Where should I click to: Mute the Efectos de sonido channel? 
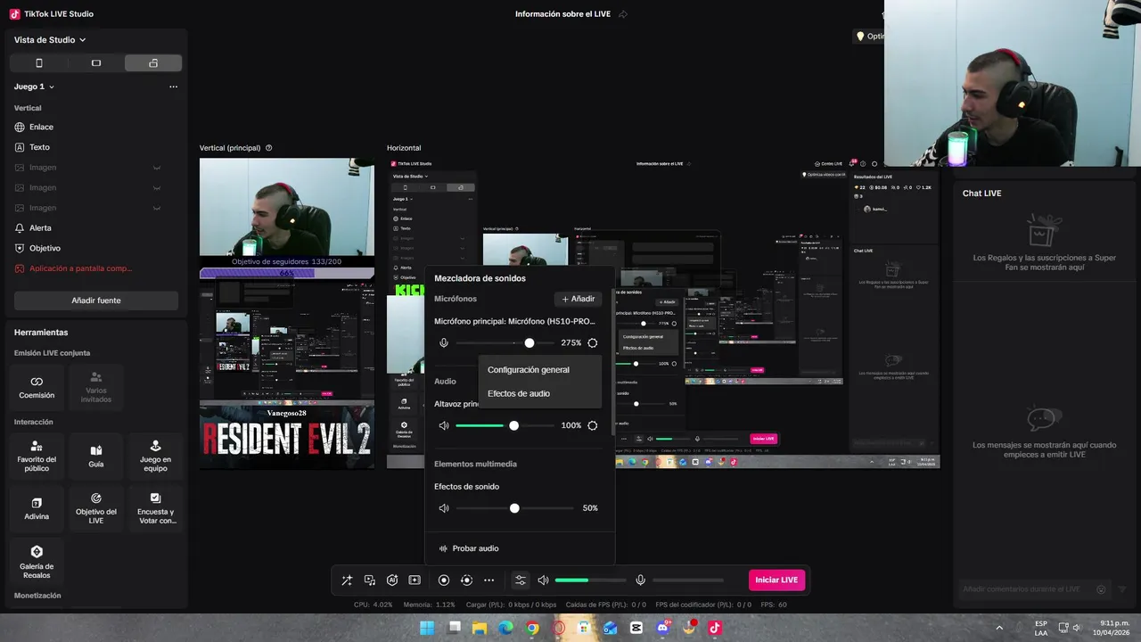coord(444,508)
